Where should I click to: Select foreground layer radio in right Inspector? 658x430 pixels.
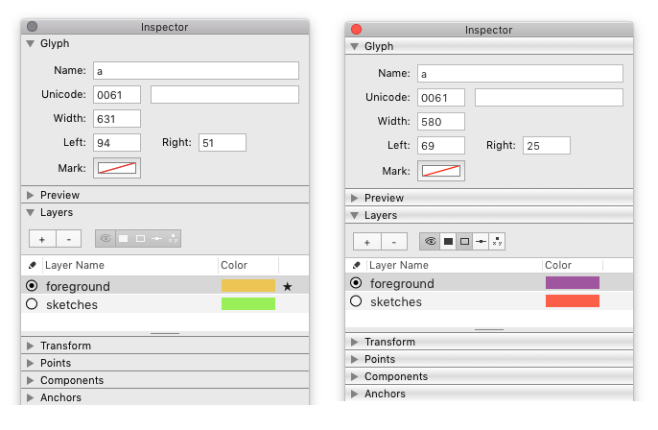[x=356, y=283]
